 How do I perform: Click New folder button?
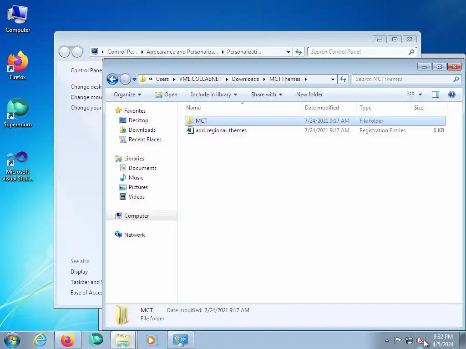click(x=309, y=95)
